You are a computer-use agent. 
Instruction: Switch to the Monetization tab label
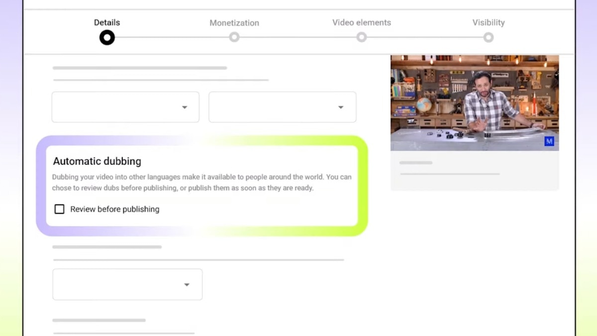pos(234,23)
